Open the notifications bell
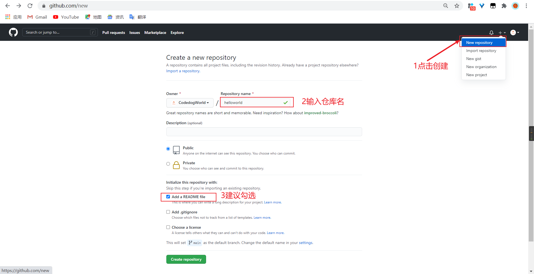 (x=491, y=33)
